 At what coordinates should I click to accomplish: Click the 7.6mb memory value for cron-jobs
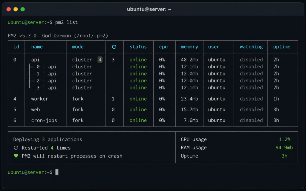tap(191, 121)
